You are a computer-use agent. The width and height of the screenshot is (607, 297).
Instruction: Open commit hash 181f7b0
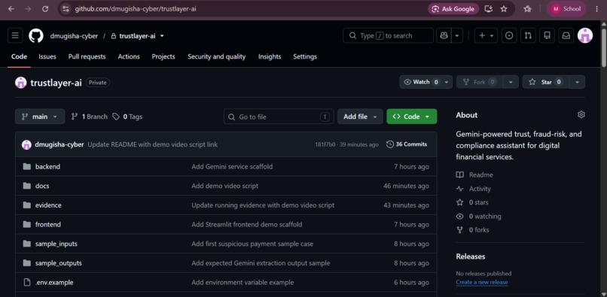point(325,144)
